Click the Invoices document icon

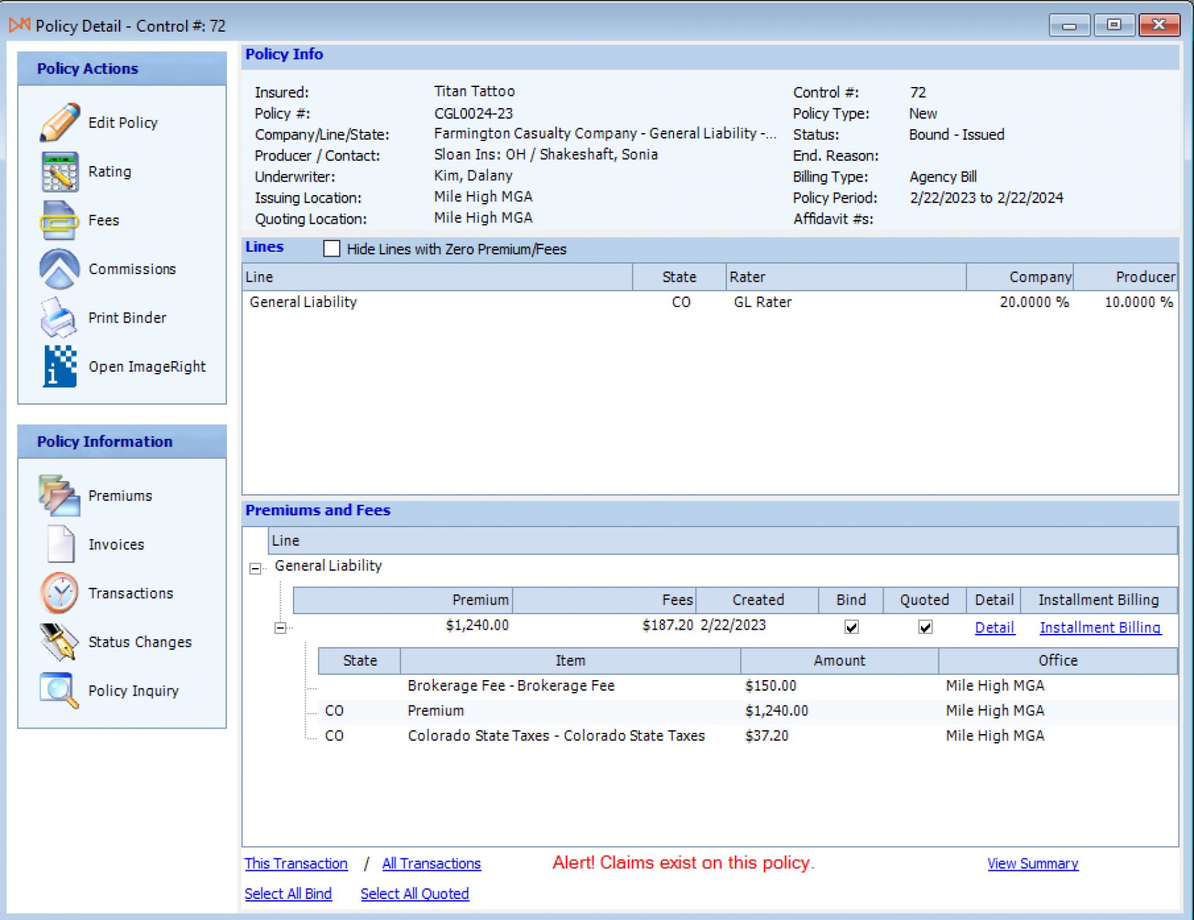60,544
